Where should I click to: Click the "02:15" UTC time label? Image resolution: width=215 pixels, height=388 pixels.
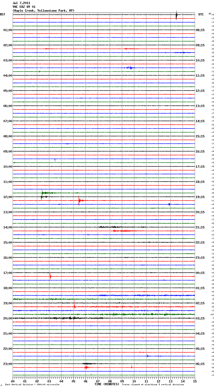[200, 303]
